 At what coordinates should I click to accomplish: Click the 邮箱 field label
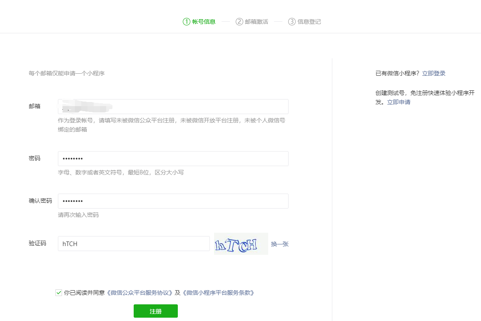point(35,107)
